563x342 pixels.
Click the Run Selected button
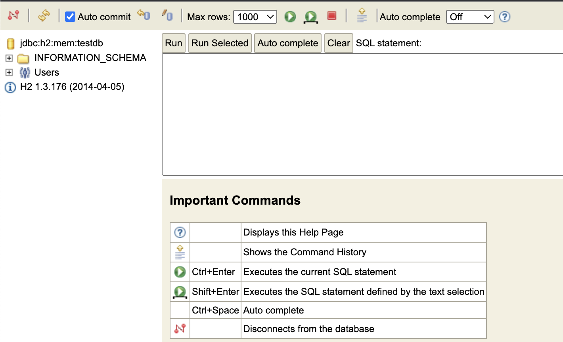[x=220, y=43]
